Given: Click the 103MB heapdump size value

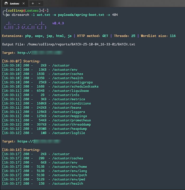Looking at the screenshot, I should 41,129.
